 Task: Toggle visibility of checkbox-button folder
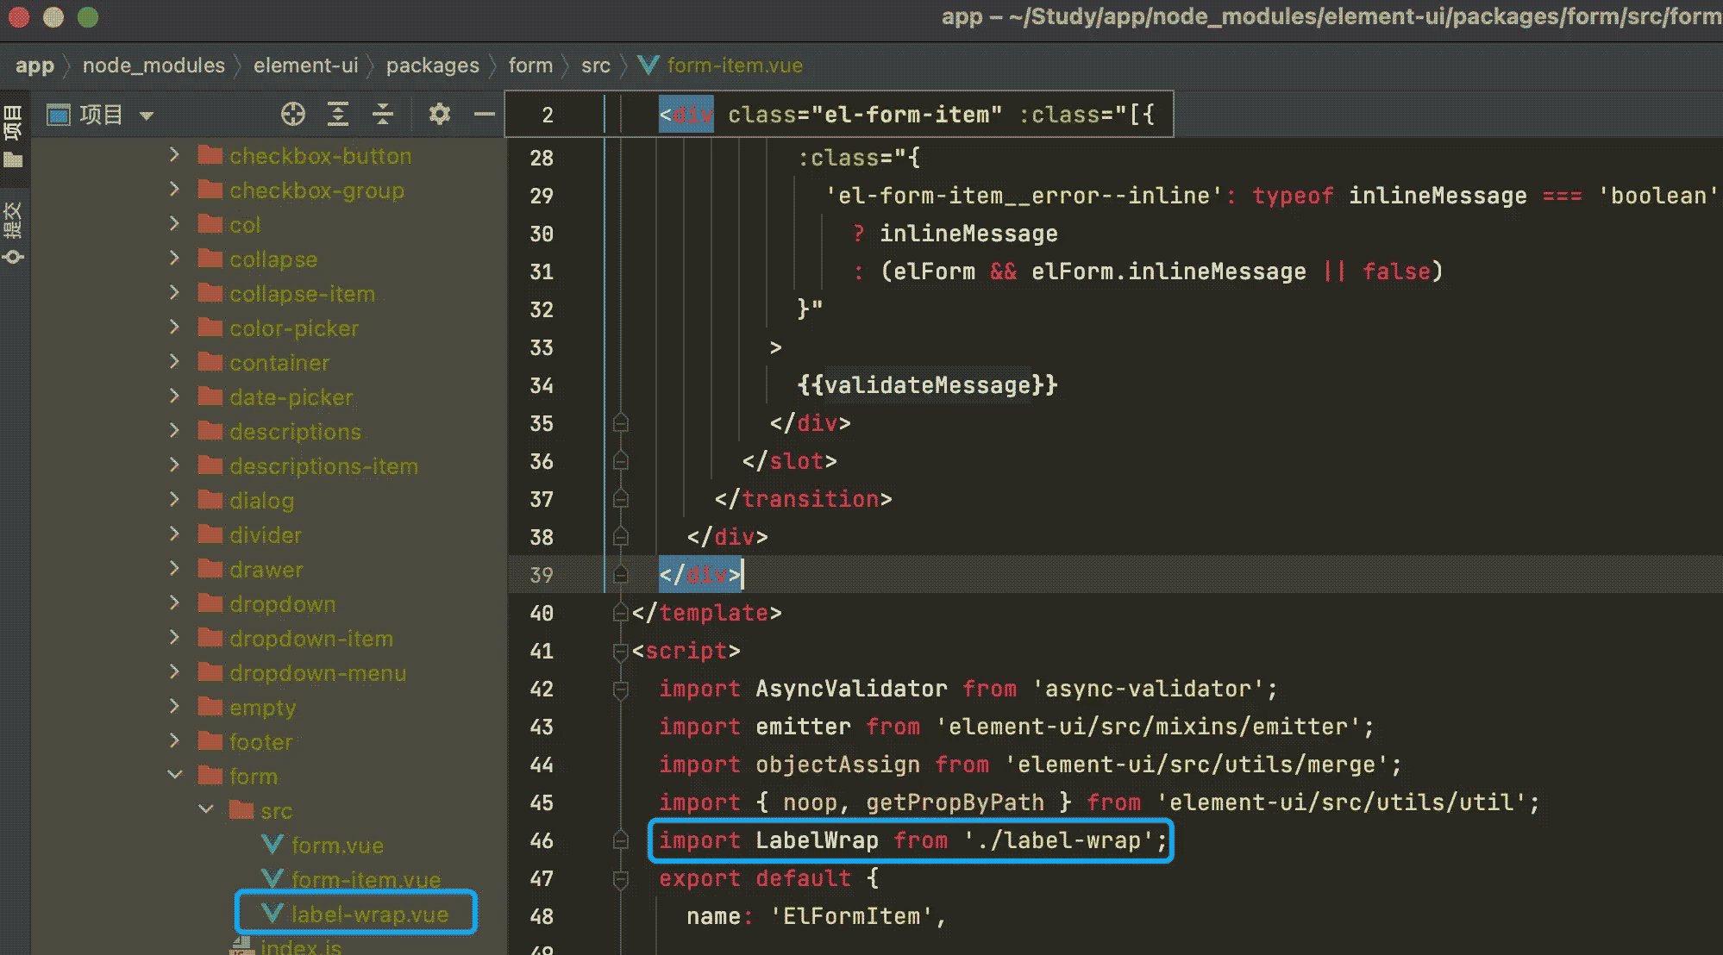pyautogui.click(x=174, y=154)
